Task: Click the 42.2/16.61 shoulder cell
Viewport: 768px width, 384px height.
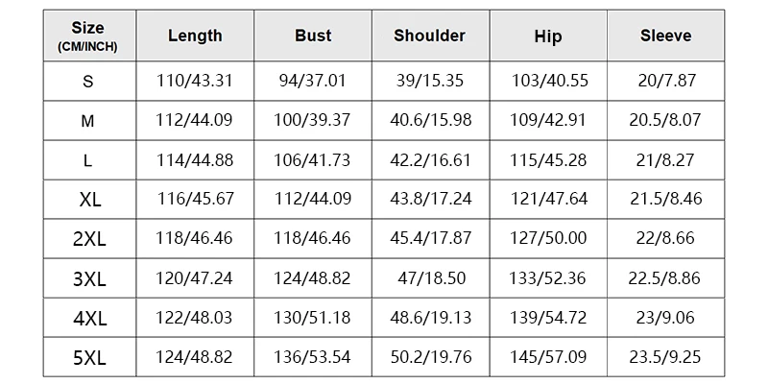Action: (430, 160)
